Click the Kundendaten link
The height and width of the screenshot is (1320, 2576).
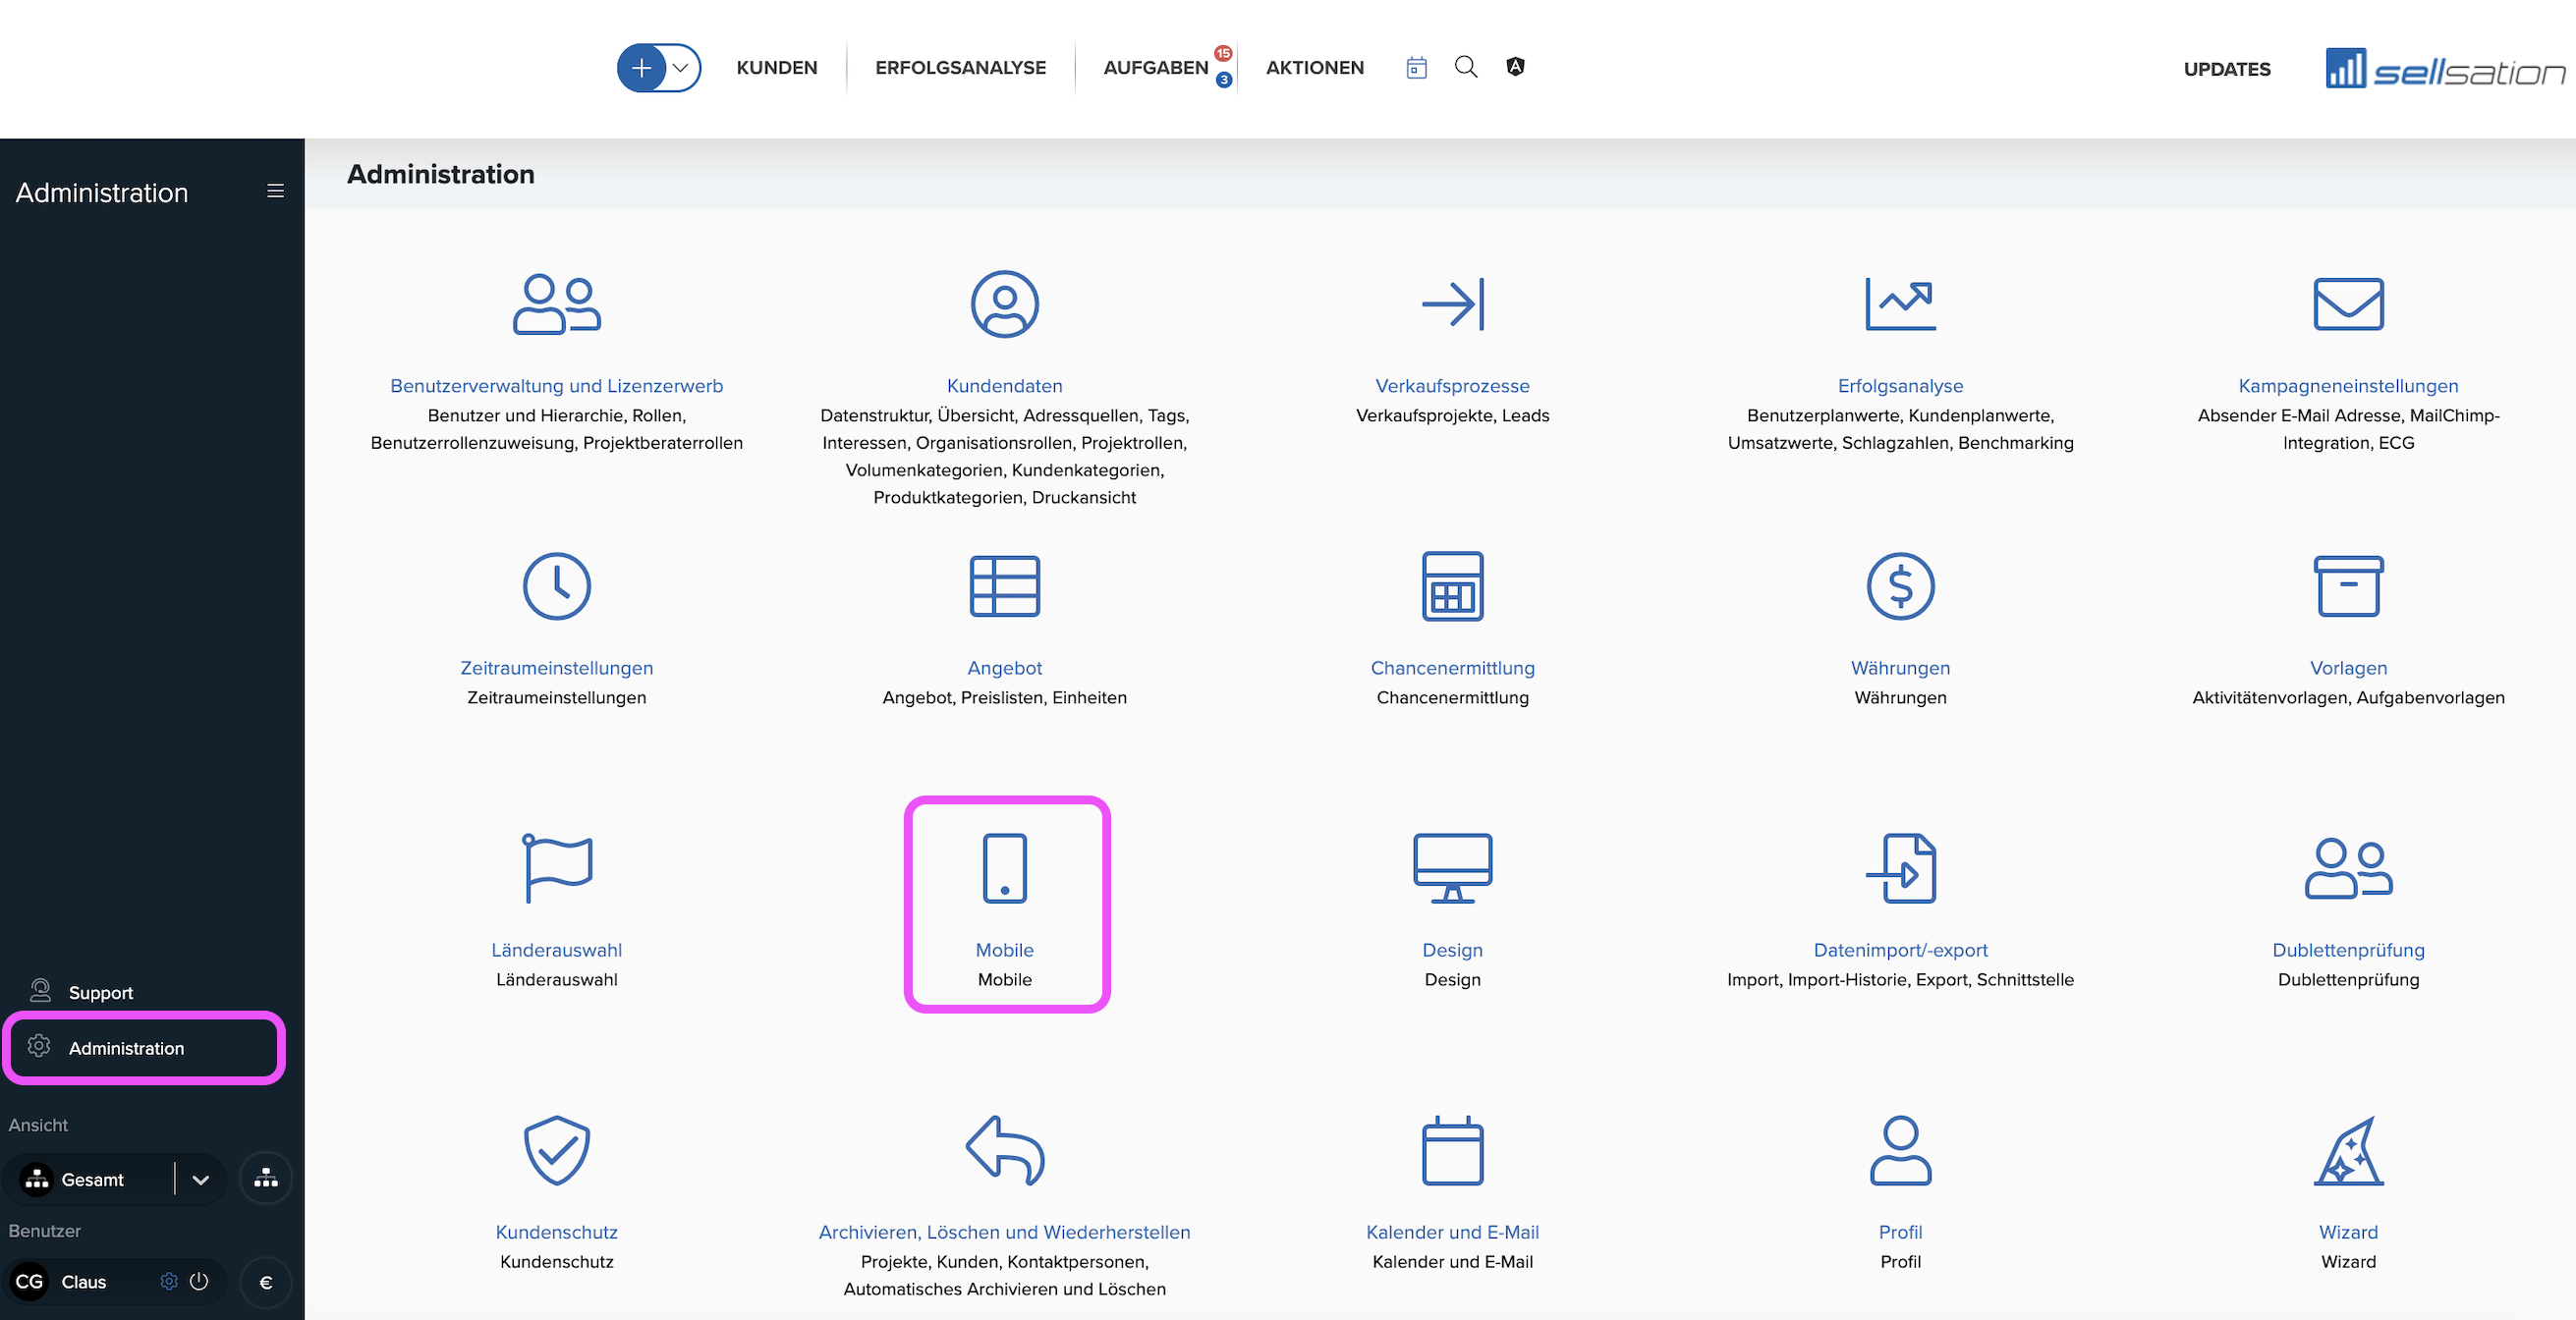(1005, 386)
